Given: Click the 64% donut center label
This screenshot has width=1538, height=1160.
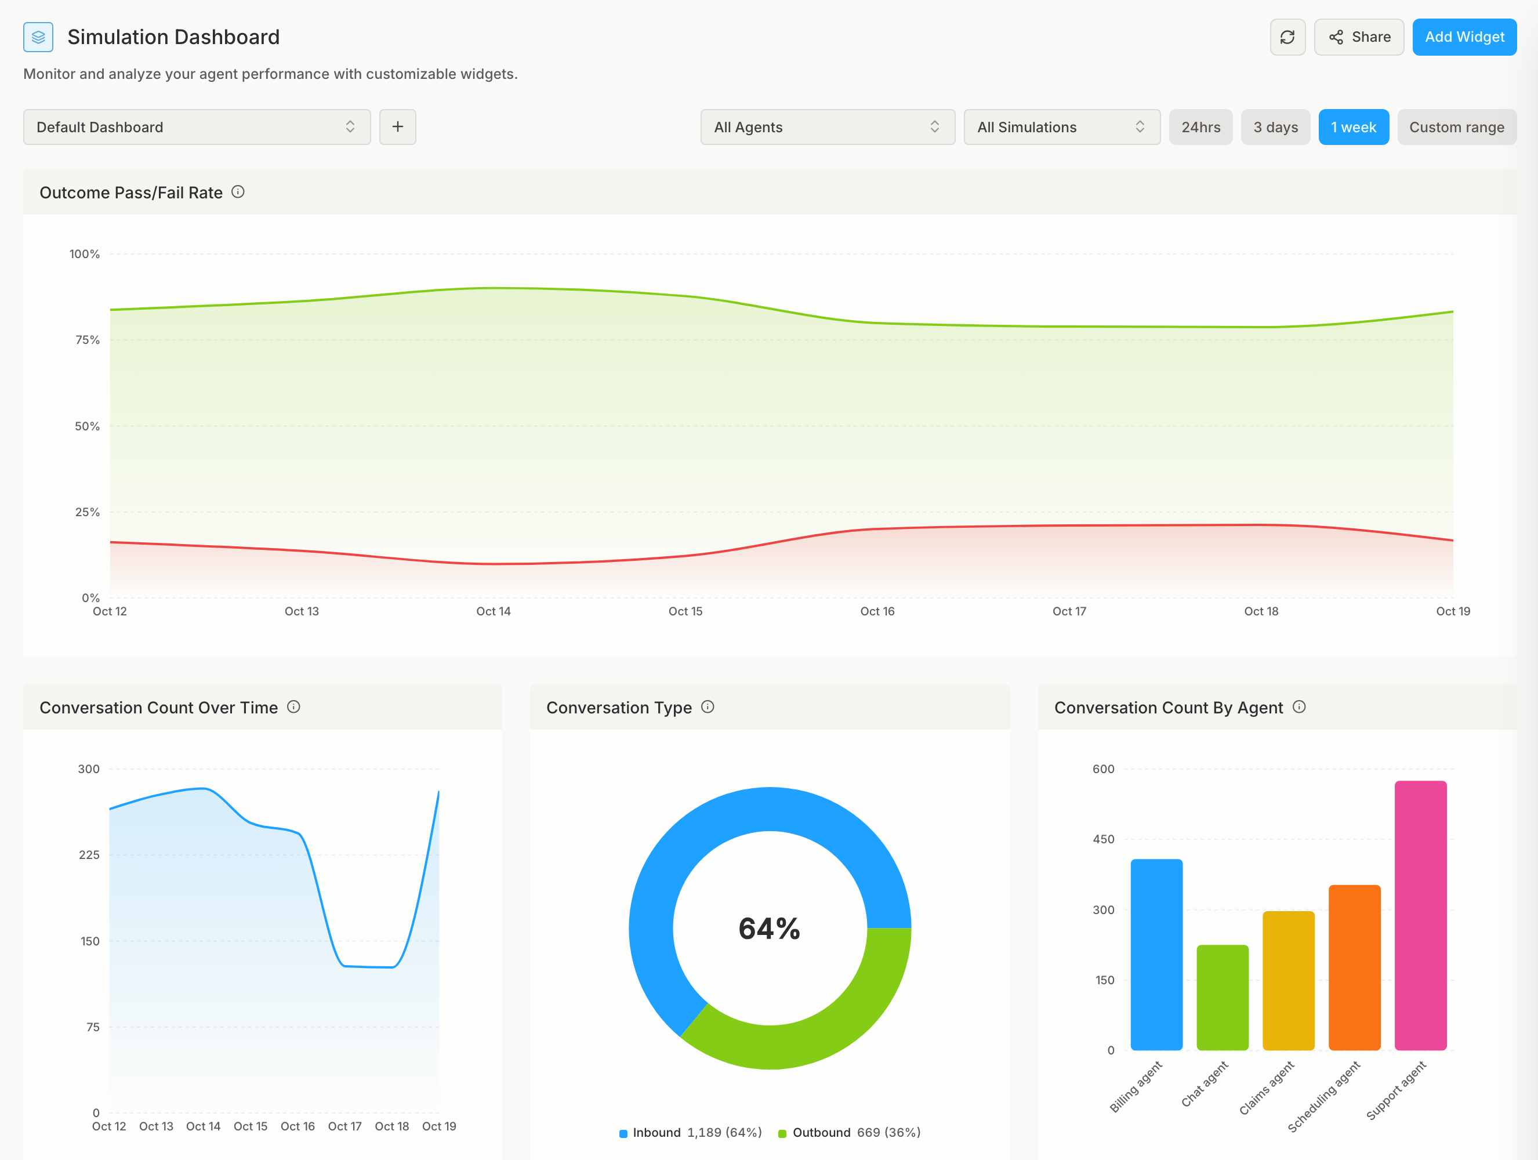Looking at the screenshot, I should click(770, 929).
